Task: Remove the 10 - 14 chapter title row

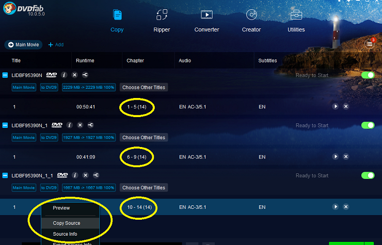Action: pyautogui.click(x=346, y=207)
